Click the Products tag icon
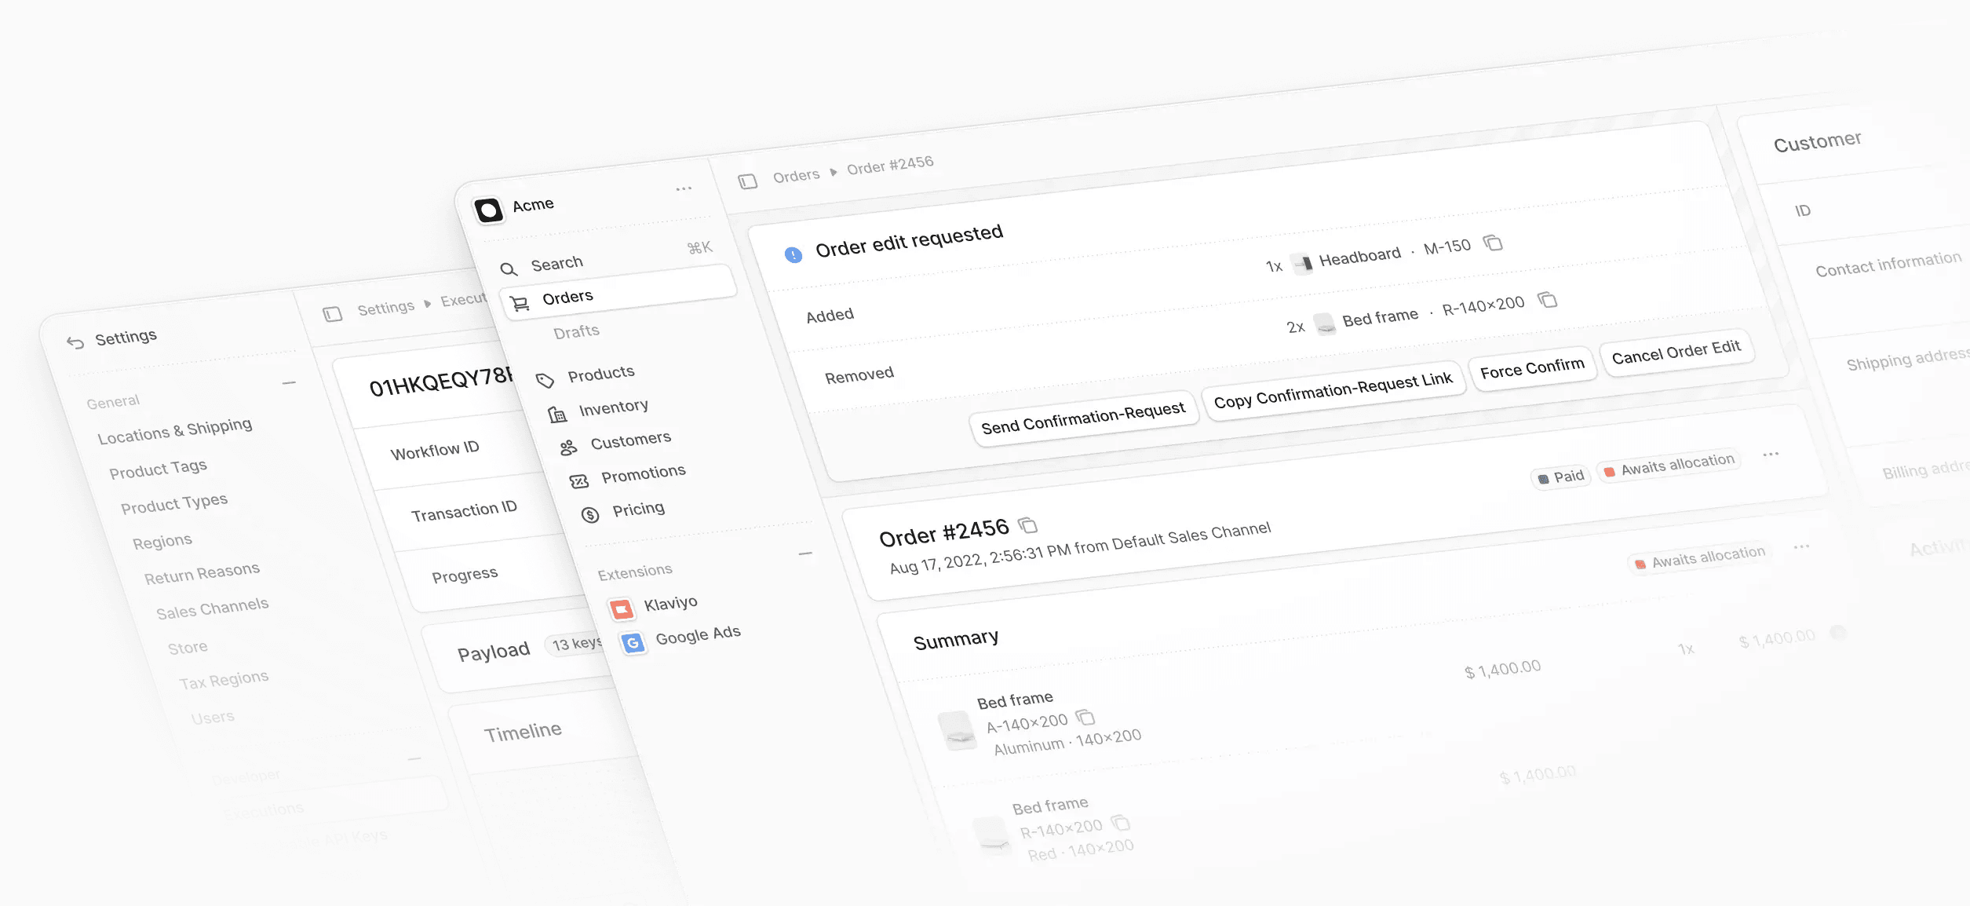The image size is (1970, 906). (545, 382)
